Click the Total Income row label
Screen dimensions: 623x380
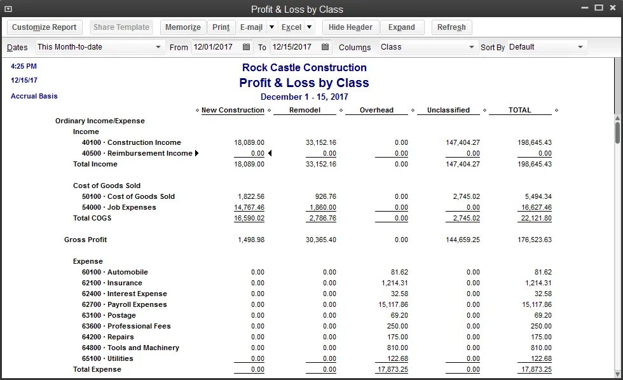pos(95,164)
